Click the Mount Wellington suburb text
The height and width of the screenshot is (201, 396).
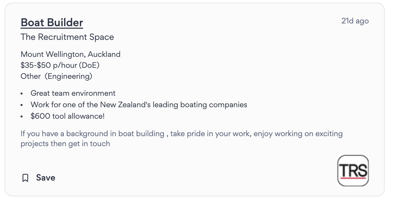pos(53,54)
